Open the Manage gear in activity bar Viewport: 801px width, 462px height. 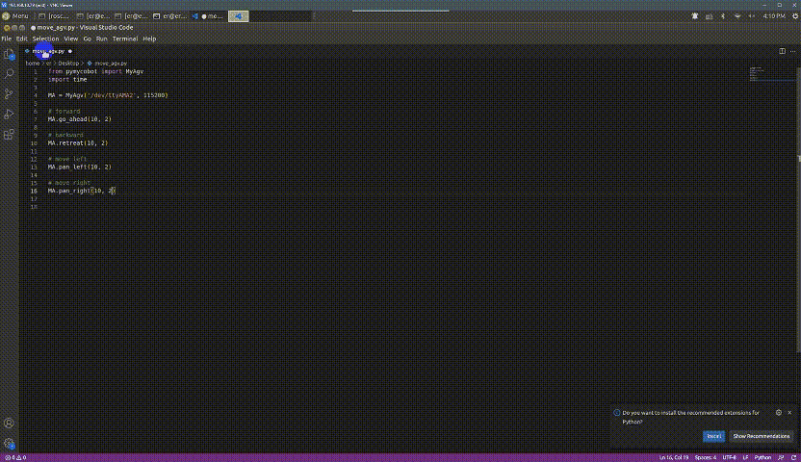click(9, 443)
